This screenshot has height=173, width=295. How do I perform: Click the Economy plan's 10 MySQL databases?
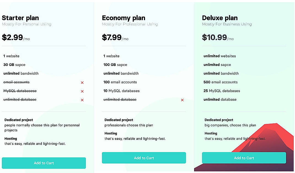point(122,91)
